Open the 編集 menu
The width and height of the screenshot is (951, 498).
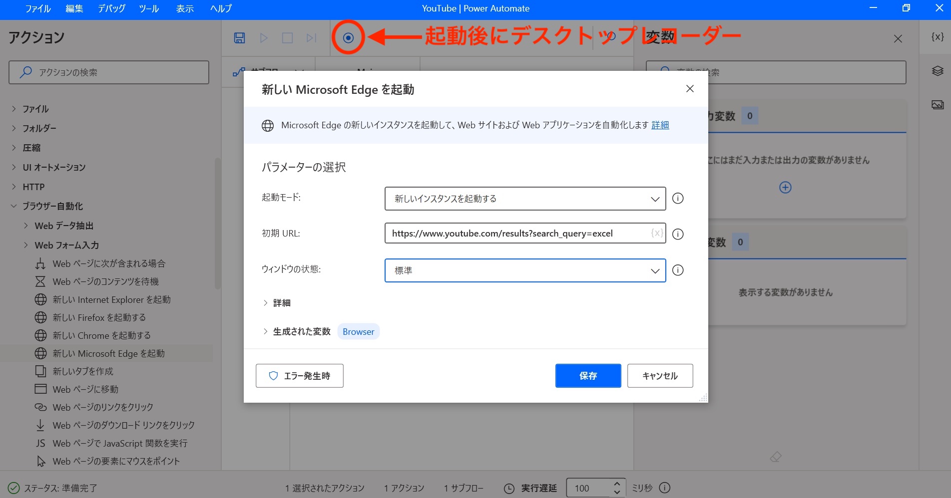pyautogui.click(x=74, y=8)
